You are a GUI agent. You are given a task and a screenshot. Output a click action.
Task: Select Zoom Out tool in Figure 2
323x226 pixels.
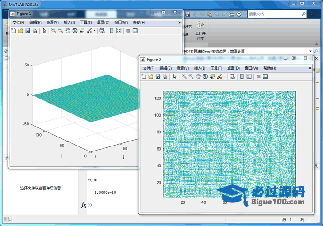click(191, 76)
